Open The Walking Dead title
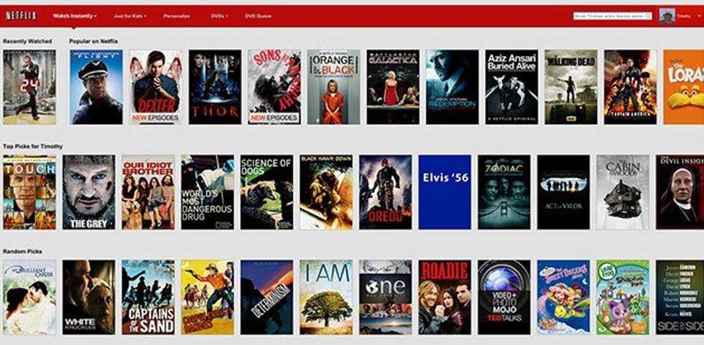This screenshot has height=345, width=704. 570,86
